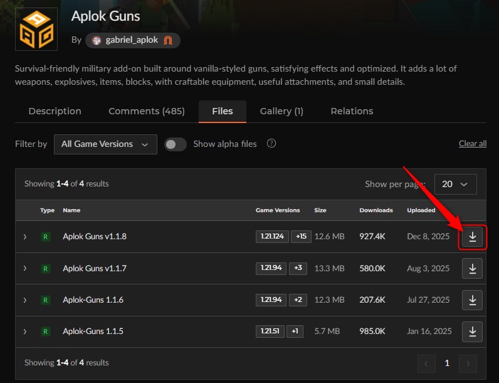Click the Game Versions column header
Image resolution: width=499 pixels, height=383 pixels.
pos(278,210)
